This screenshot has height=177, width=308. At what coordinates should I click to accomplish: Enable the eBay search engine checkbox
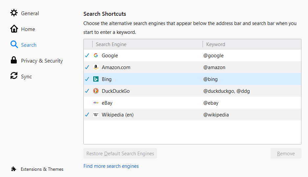(87, 103)
